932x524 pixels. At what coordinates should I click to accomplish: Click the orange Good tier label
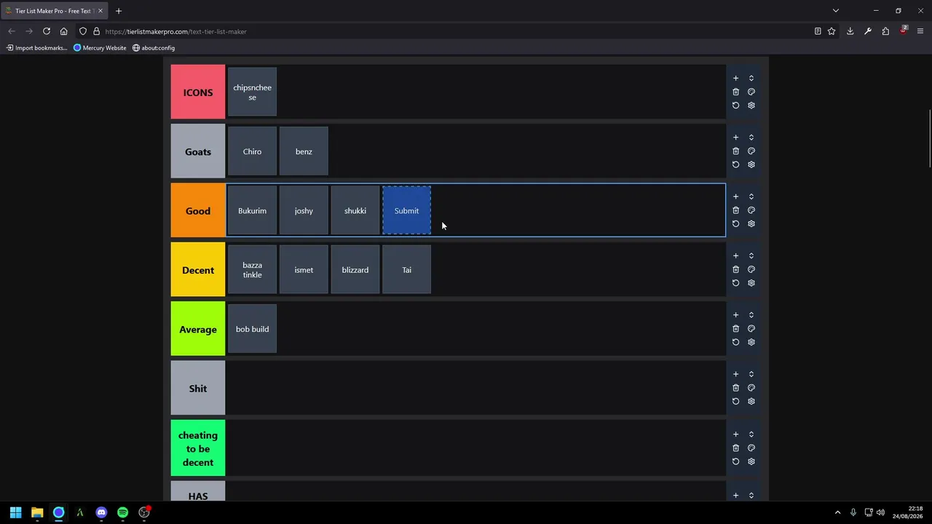[198, 210]
